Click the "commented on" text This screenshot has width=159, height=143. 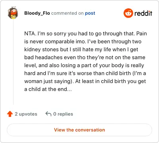(x=68, y=13)
